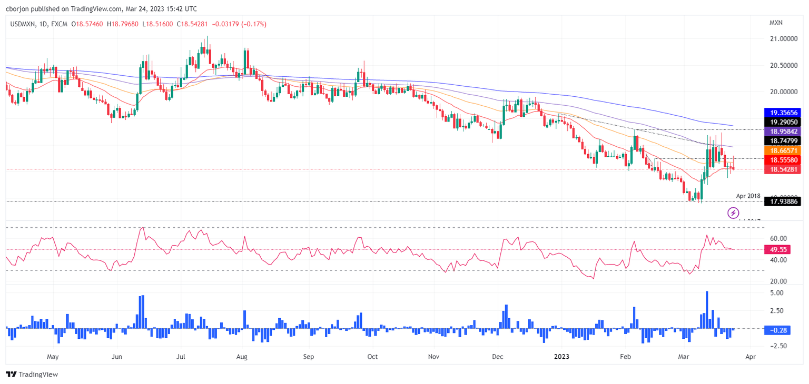Click the purple lightning bolt icon

point(733,213)
